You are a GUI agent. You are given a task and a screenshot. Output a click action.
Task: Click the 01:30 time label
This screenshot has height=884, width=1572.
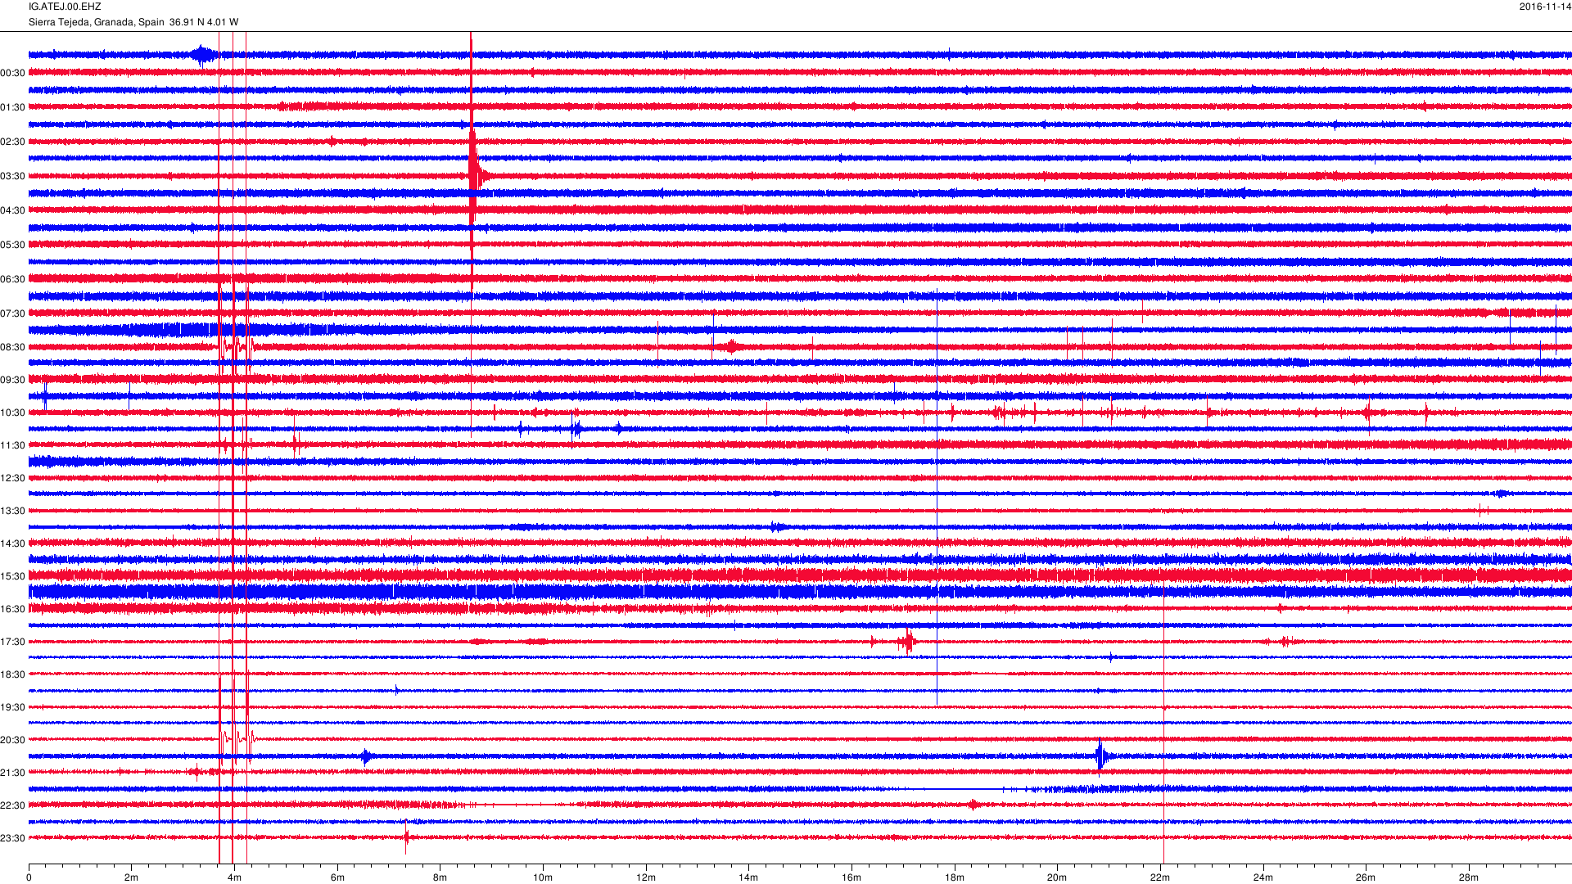[x=12, y=107]
